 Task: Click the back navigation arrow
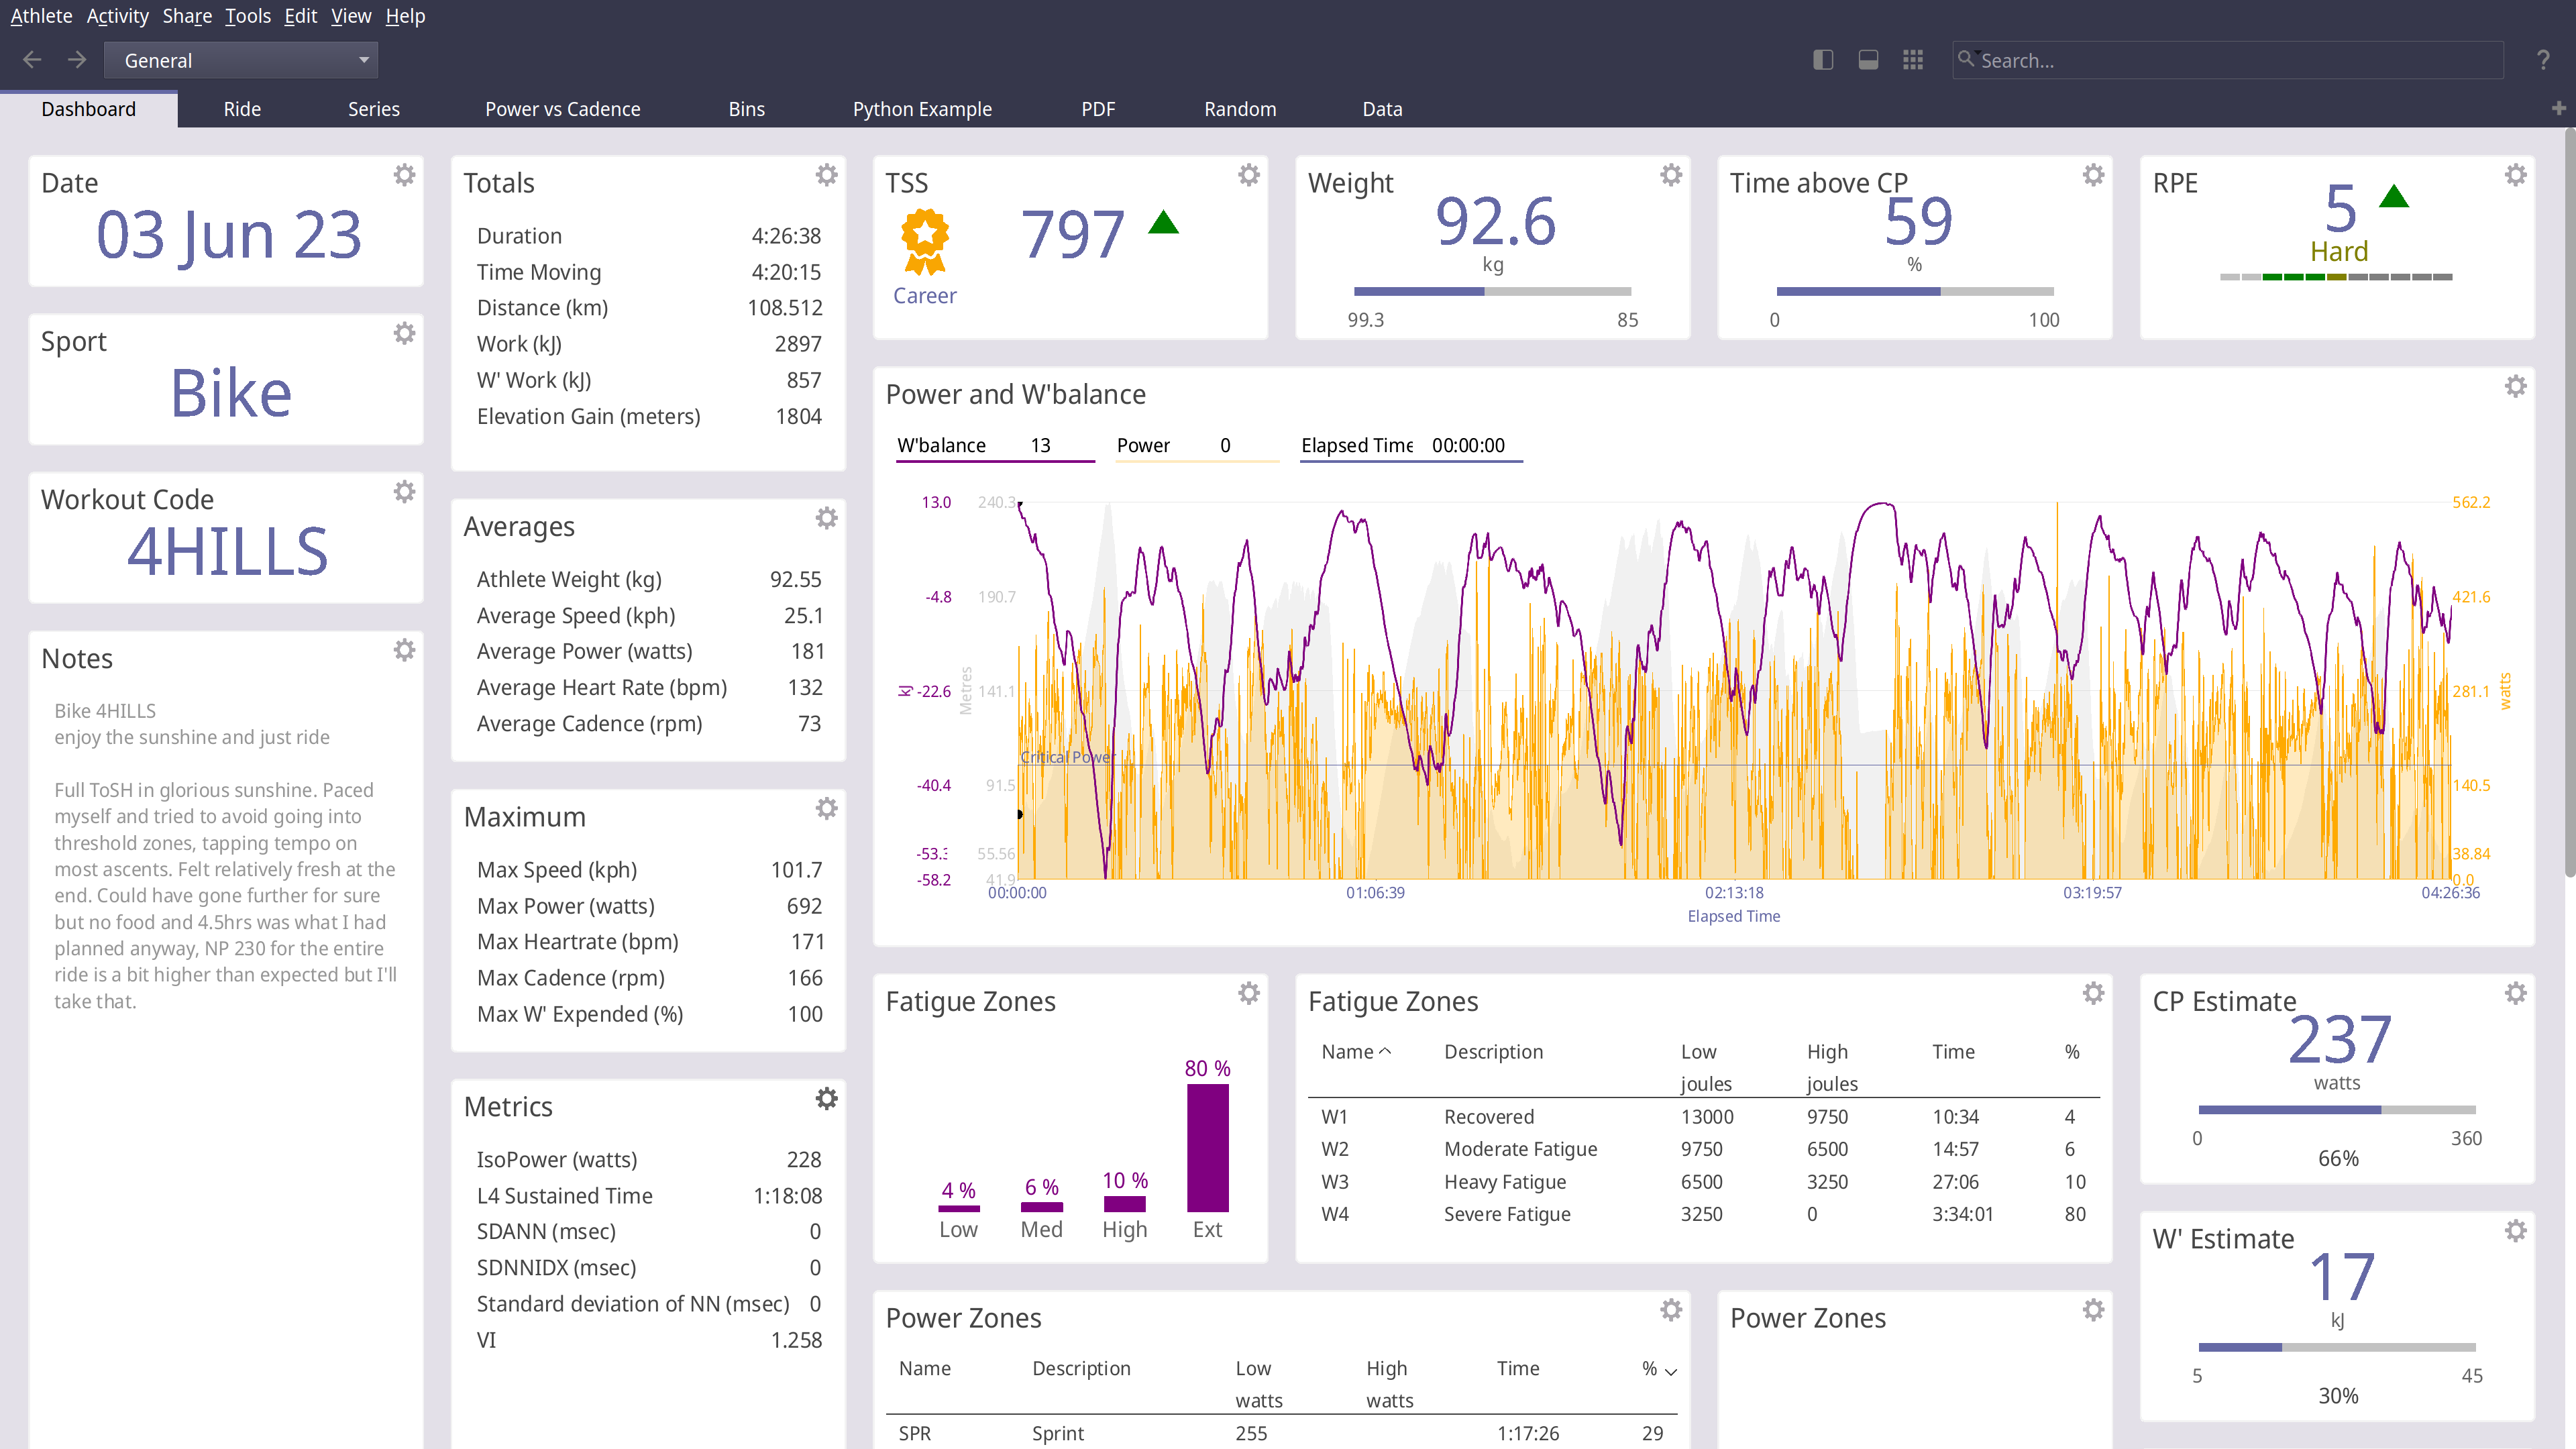[32, 60]
